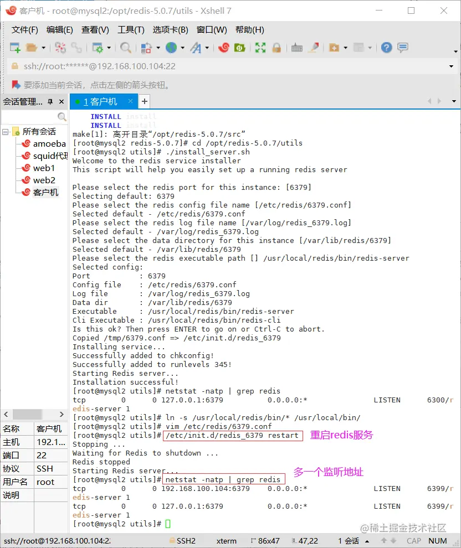
Task: Open the 查看(V) menu
Action: (95, 30)
